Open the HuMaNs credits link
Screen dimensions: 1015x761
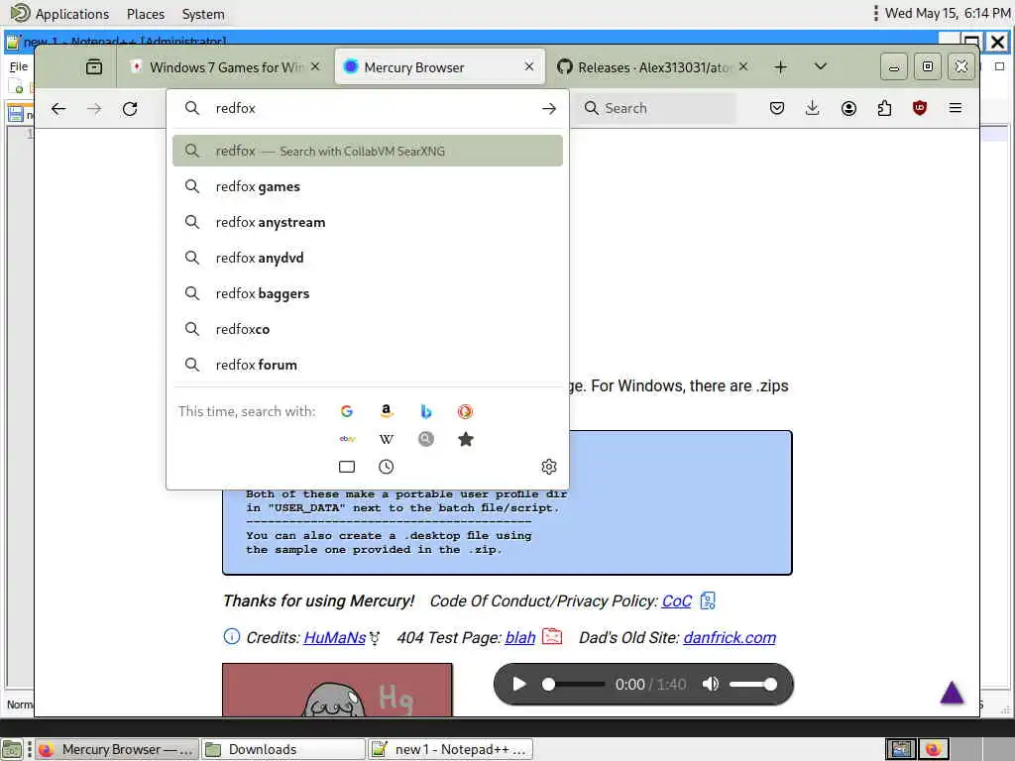tap(335, 637)
